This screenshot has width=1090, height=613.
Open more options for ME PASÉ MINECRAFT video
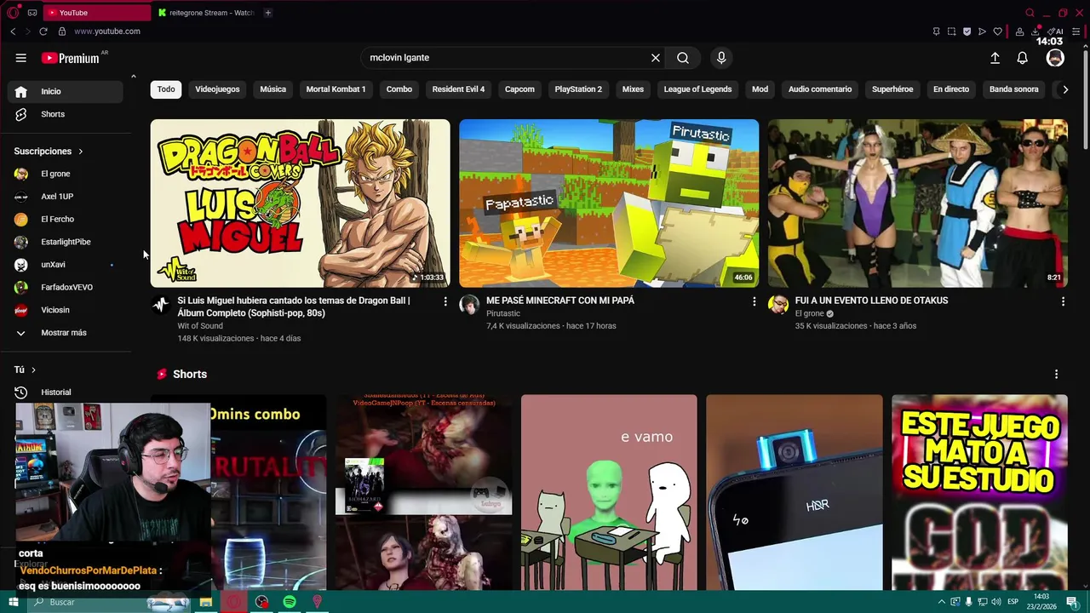tap(754, 301)
